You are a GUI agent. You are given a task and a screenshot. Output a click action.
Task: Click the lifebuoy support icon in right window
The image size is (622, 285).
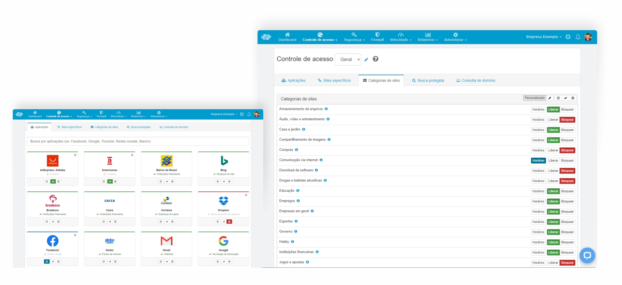[x=568, y=37]
